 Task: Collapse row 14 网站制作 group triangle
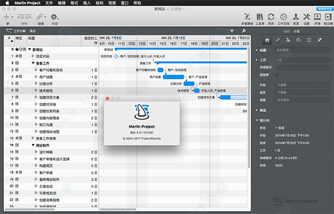[33, 145]
